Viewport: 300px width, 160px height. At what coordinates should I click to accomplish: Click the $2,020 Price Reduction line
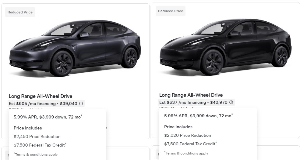click(x=188, y=135)
